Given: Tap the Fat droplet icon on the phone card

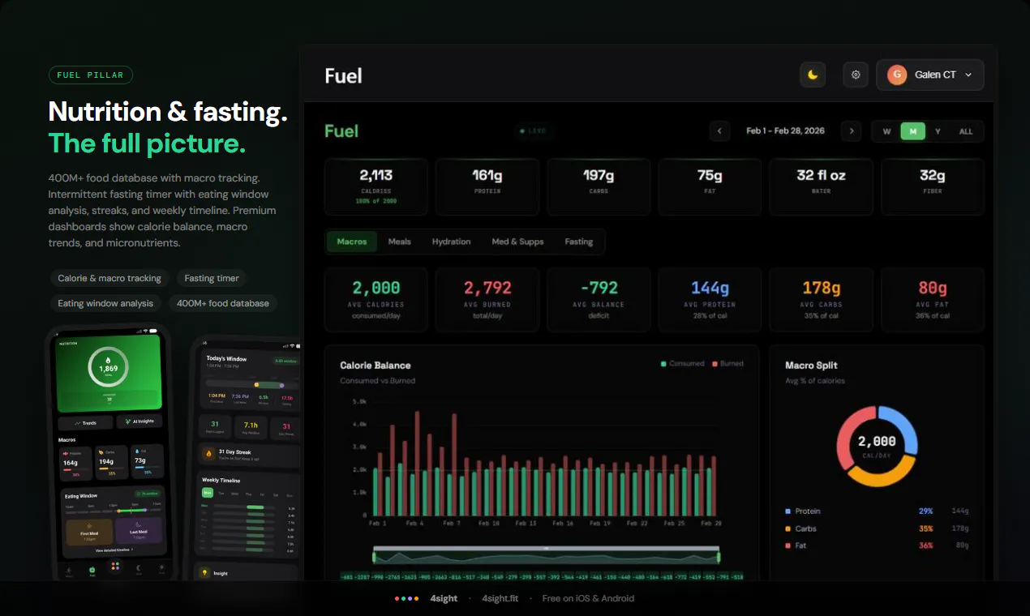Looking at the screenshot, I should click(x=137, y=451).
